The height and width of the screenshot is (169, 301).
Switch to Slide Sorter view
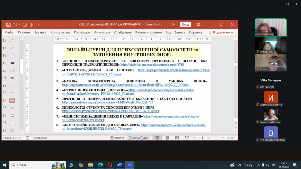167,138
